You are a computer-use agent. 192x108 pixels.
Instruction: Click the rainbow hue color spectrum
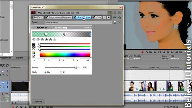coord(65,55)
